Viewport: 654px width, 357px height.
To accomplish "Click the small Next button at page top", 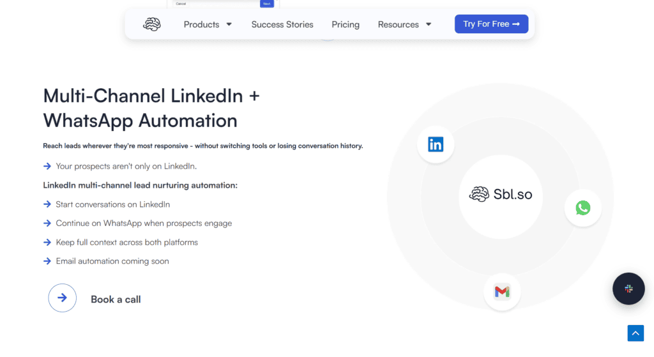I will click(267, 4).
